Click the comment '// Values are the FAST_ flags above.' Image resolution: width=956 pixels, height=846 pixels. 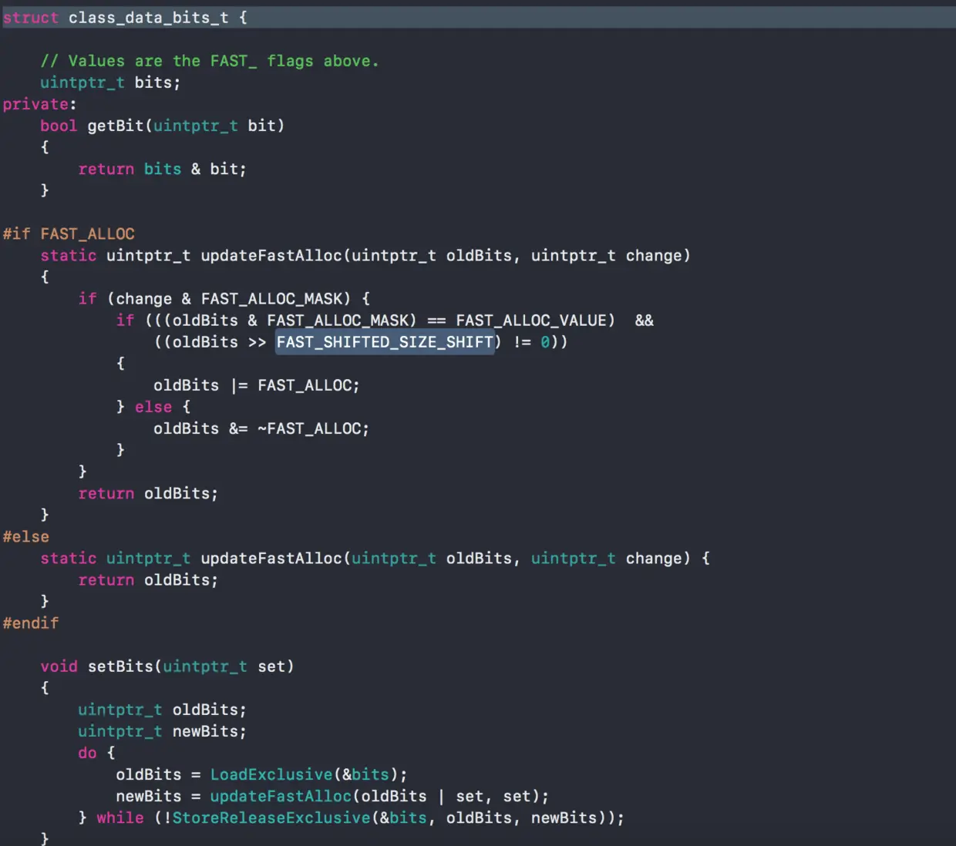[210, 61]
